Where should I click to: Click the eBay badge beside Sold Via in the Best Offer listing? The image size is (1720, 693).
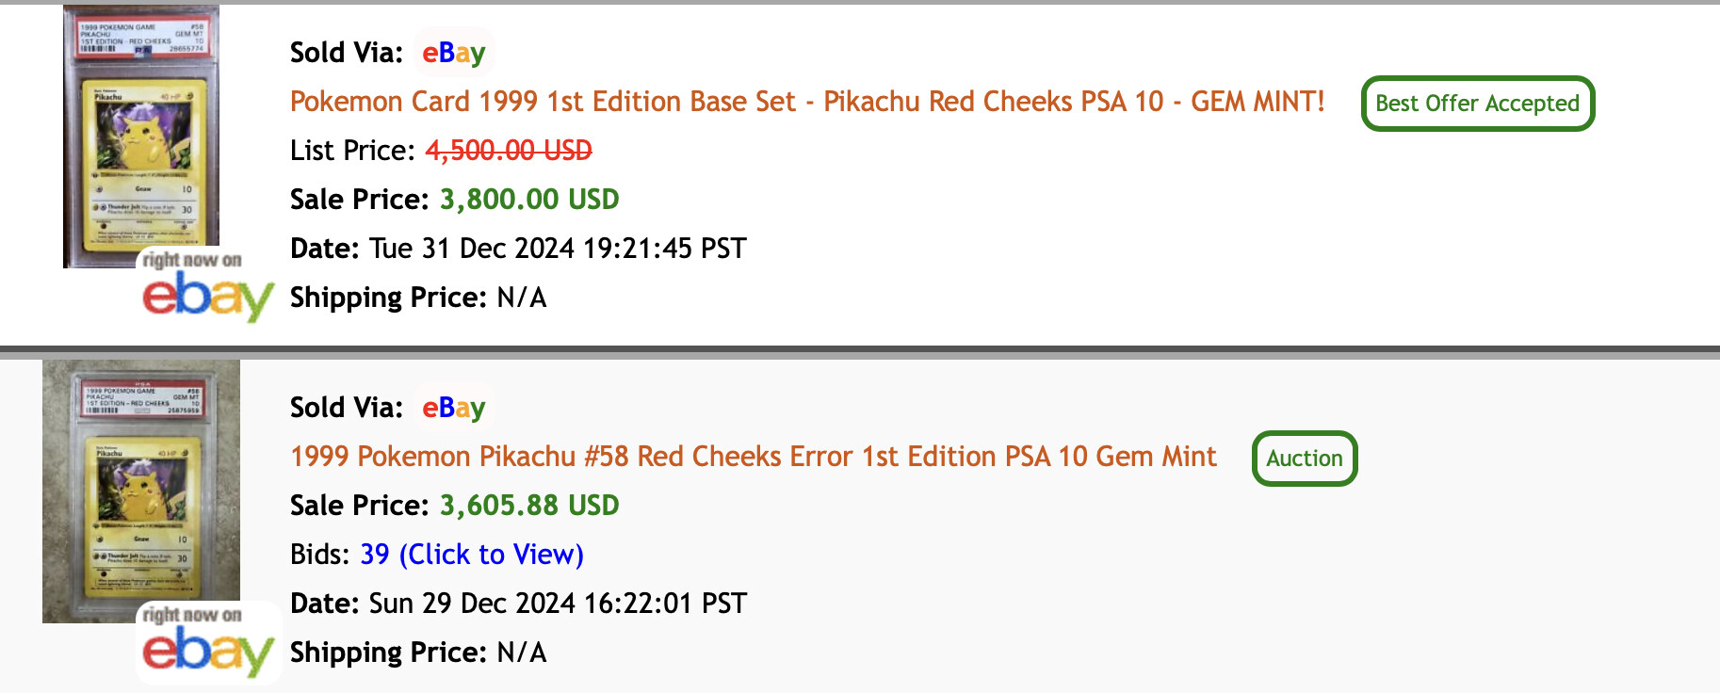click(x=454, y=53)
